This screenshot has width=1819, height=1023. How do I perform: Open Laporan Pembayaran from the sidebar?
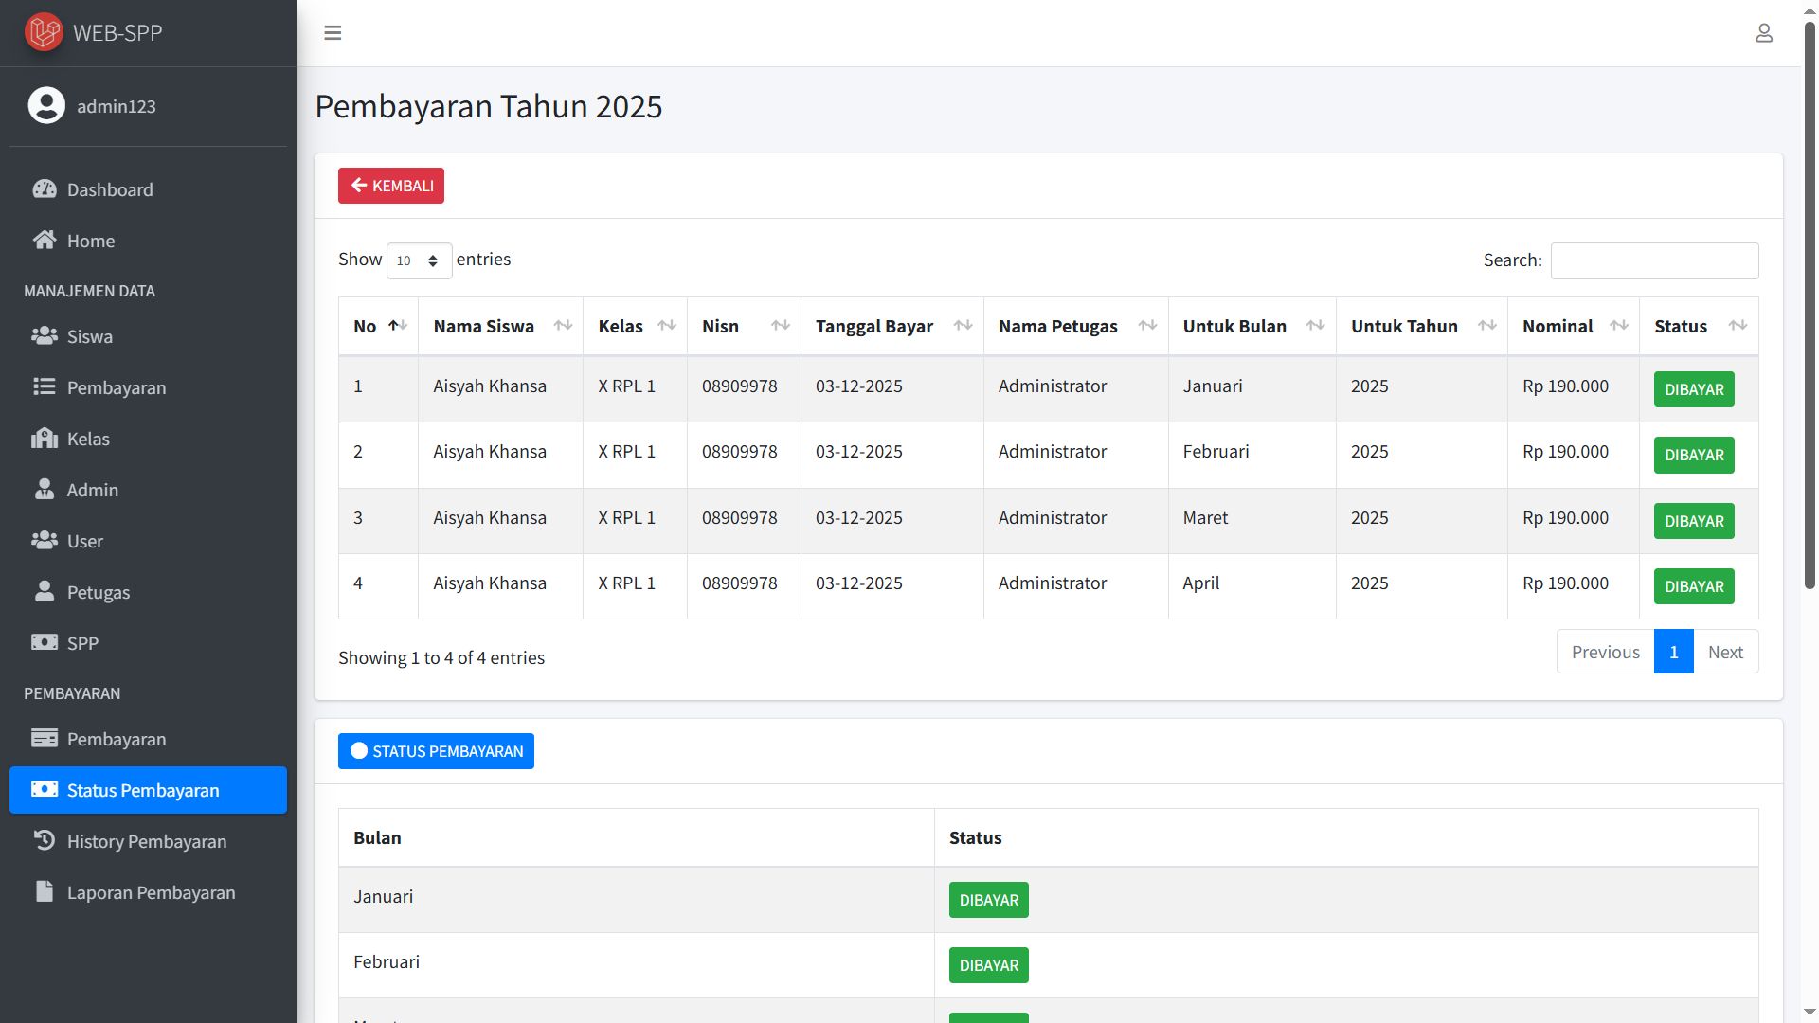coord(151,892)
